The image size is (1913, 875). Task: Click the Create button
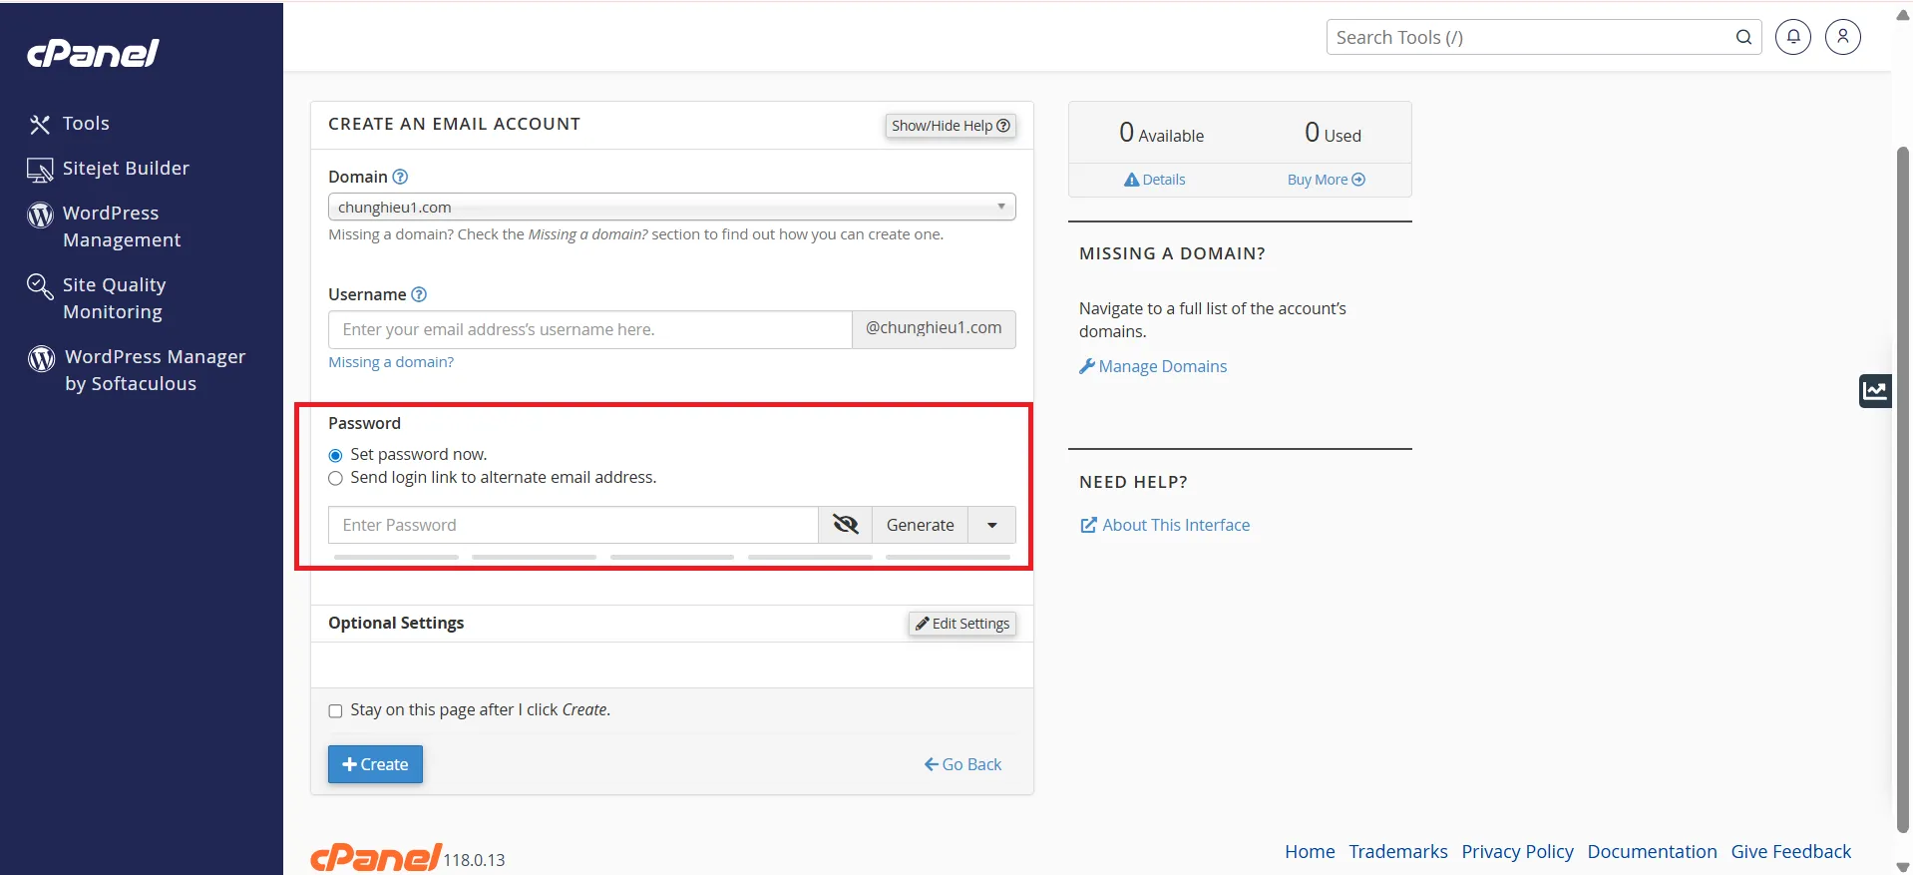tap(375, 764)
